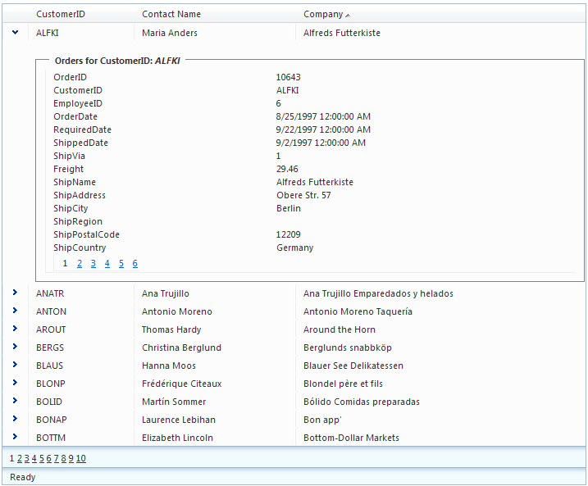588x486 pixels.
Task: Go to orders page 6 for ALFKI
Action: click(135, 263)
